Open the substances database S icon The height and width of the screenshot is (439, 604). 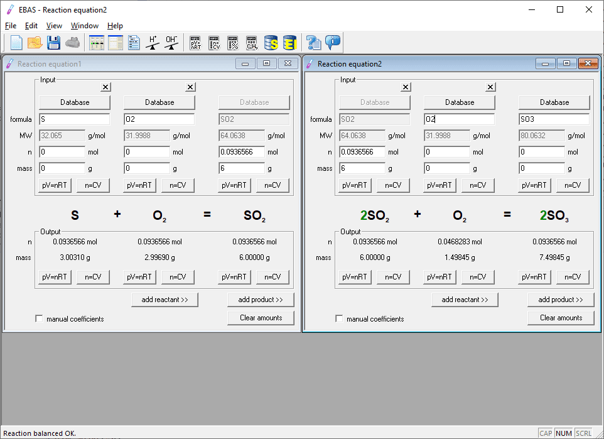[271, 43]
